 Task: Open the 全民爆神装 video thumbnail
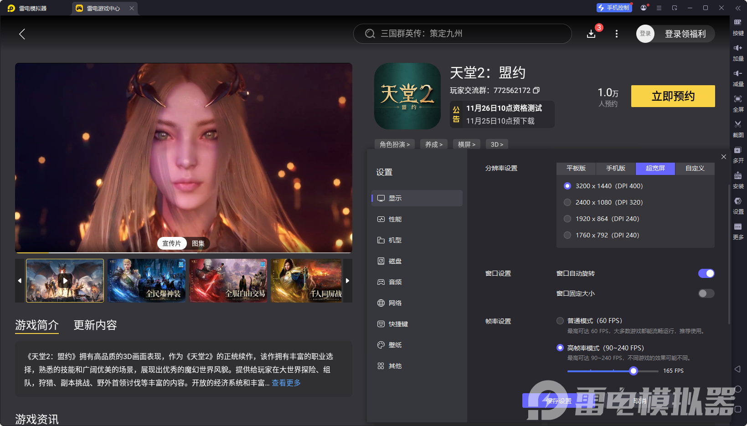[x=146, y=281]
